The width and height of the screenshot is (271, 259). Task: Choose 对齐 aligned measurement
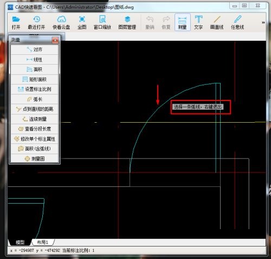pyautogui.click(x=35, y=49)
